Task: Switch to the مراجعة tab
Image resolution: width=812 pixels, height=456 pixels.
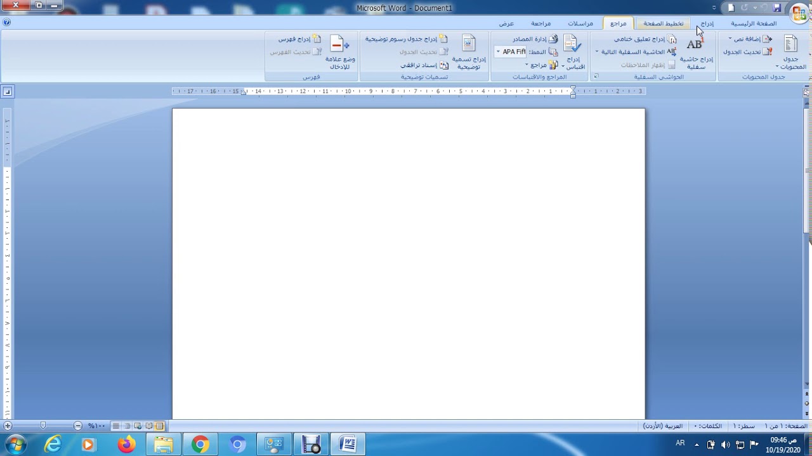Action: [x=541, y=23]
